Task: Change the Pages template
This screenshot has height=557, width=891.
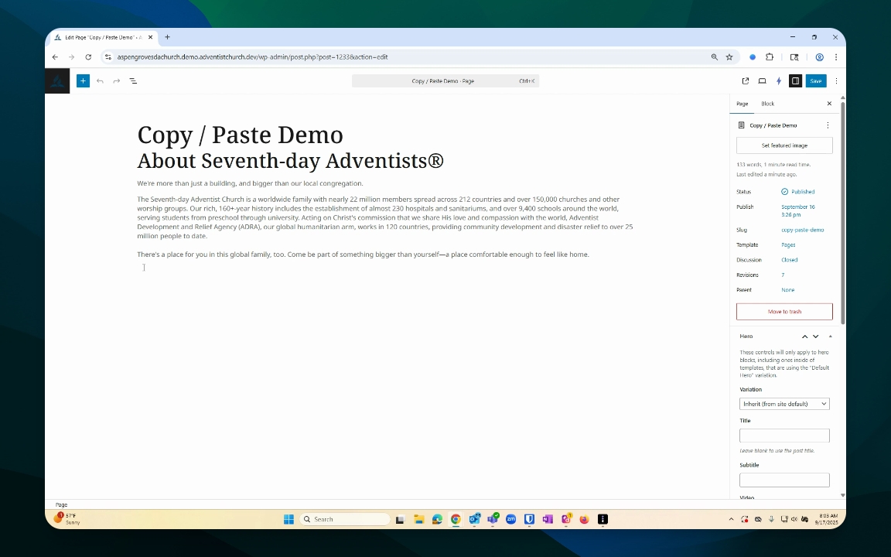Action: (788, 245)
